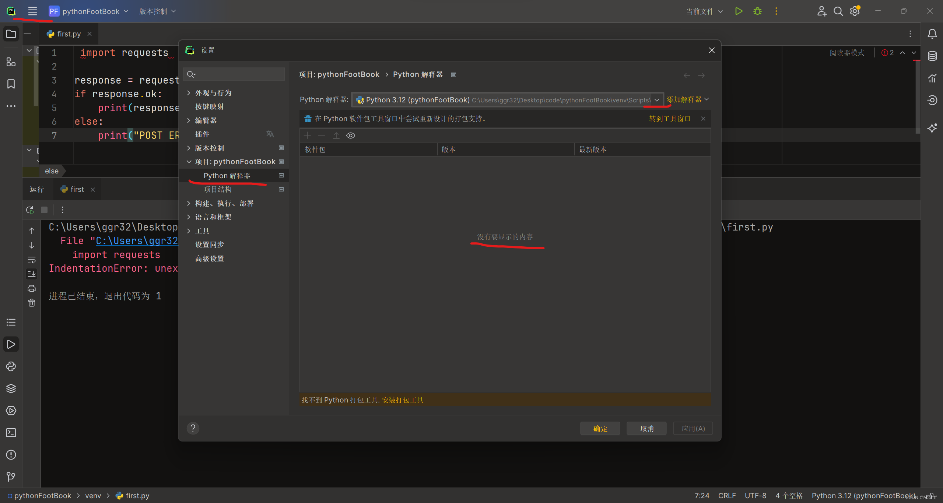Click the run/play button in toolbar
Viewport: 943px width, 503px height.
[x=738, y=11]
